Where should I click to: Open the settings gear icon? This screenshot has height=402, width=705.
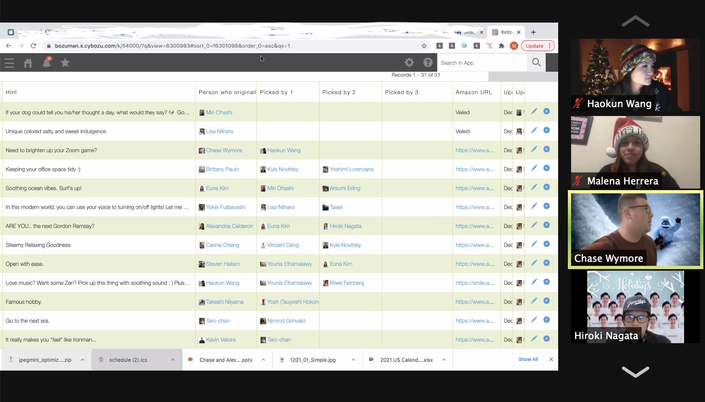(x=409, y=62)
